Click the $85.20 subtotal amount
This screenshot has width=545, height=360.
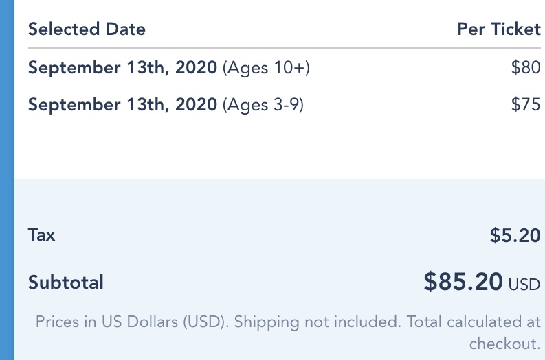coord(463,281)
